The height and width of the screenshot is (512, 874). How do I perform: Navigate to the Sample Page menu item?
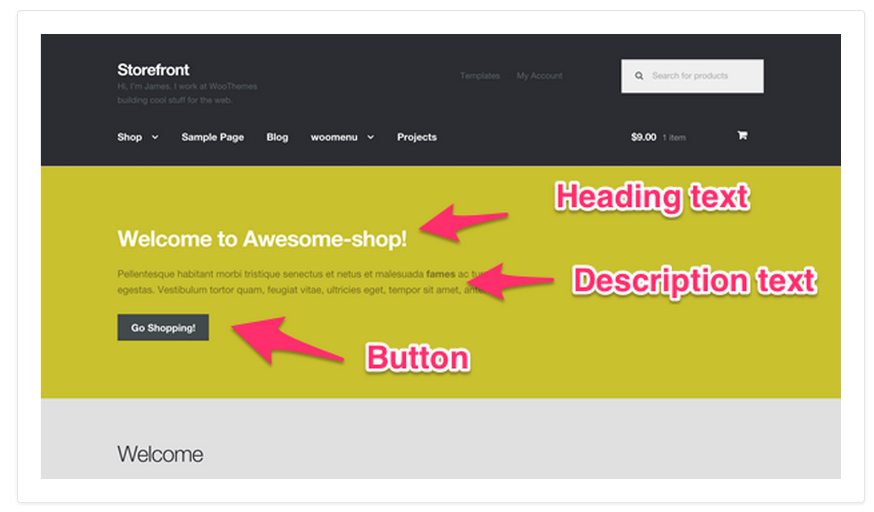click(213, 137)
